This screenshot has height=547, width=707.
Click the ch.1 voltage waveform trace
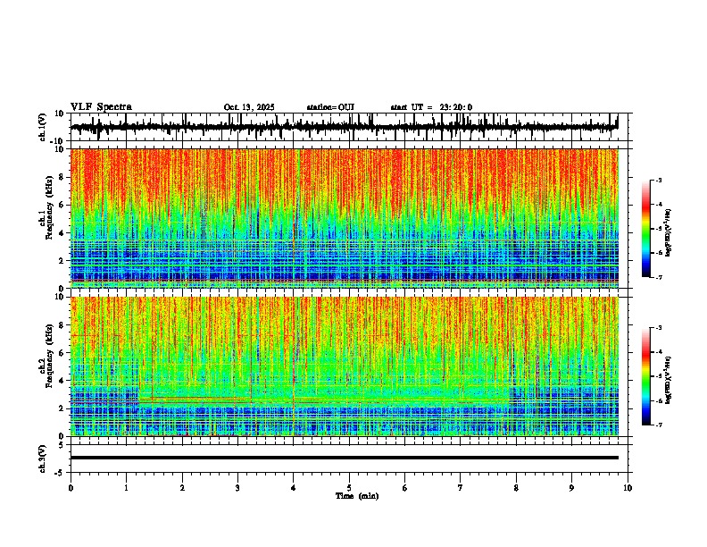tap(344, 127)
